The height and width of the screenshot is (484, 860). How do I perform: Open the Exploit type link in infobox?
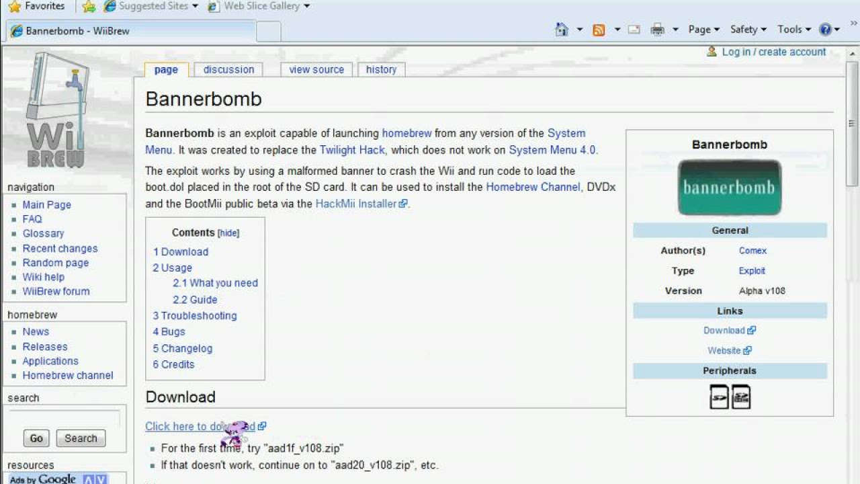752,271
